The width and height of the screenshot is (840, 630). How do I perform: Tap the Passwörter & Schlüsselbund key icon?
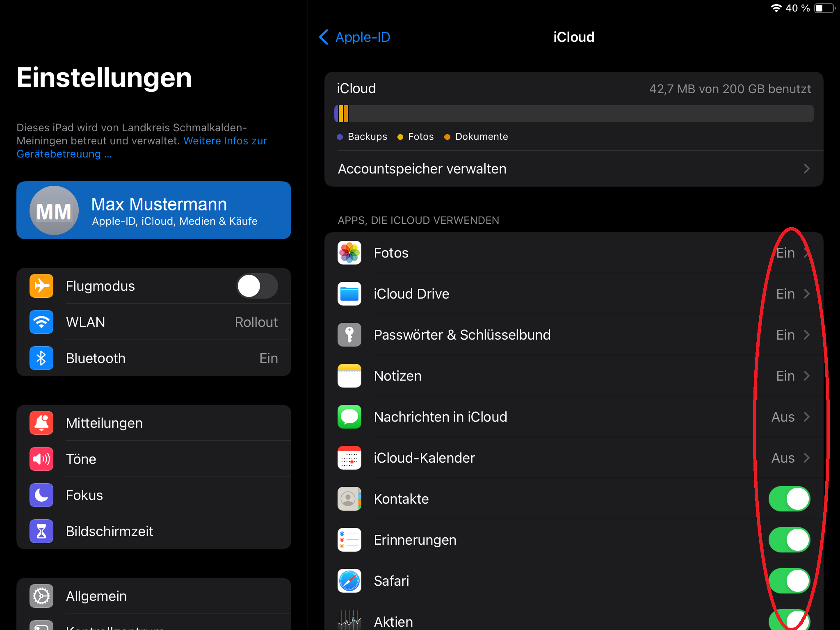click(349, 335)
